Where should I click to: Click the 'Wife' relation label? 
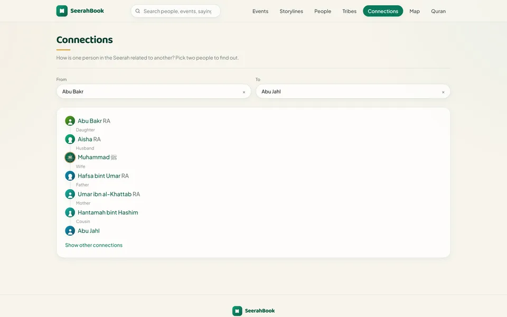[x=80, y=166]
